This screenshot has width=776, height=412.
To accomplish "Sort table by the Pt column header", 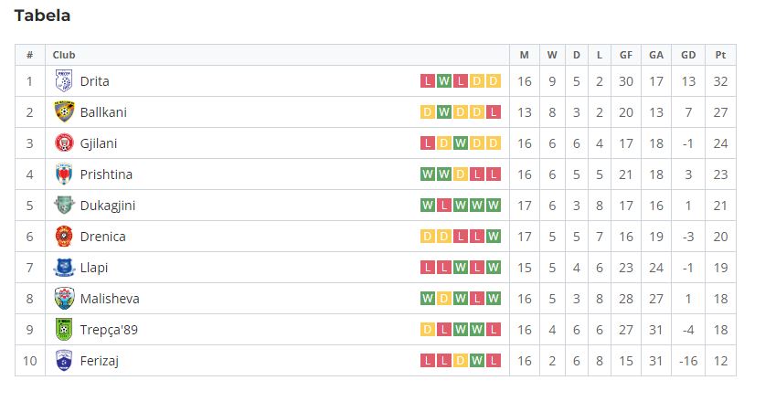I will click(x=720, y=55).
